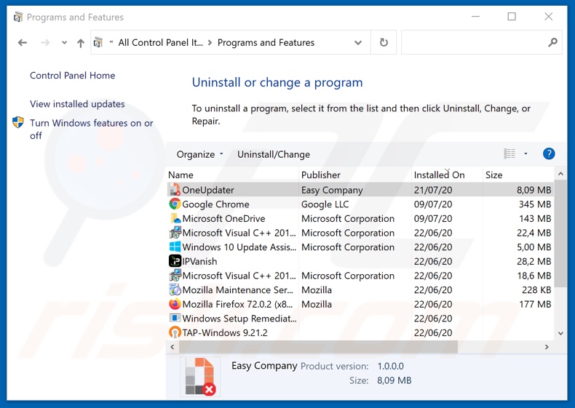The height and width of the screenshot is (408, 575).
Task: Click the Windows 10 Update Assistant icon
Action: 175,247
